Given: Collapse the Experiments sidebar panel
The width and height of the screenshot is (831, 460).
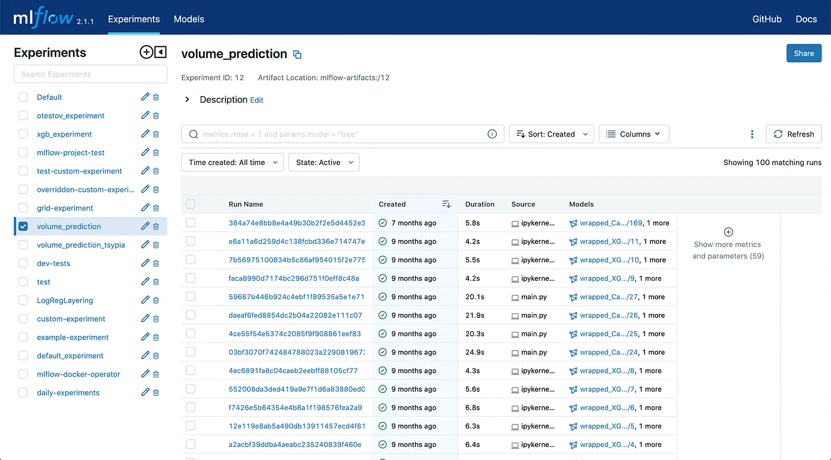Looking at the screenshot, I should tap(160, 52).
